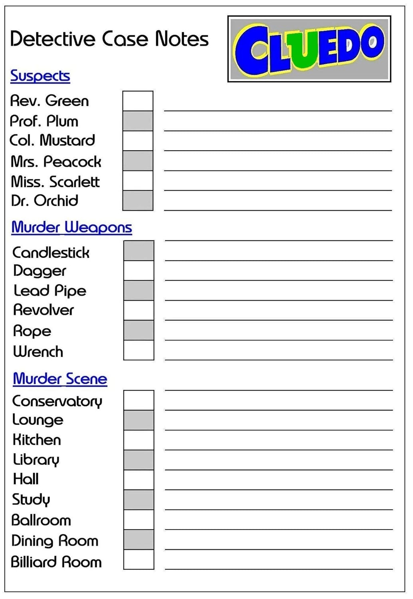Tick the Miss. Scarlett checkbox
Image resolution: width=413 pixels, height=599 pixels.
pos(138,181)
